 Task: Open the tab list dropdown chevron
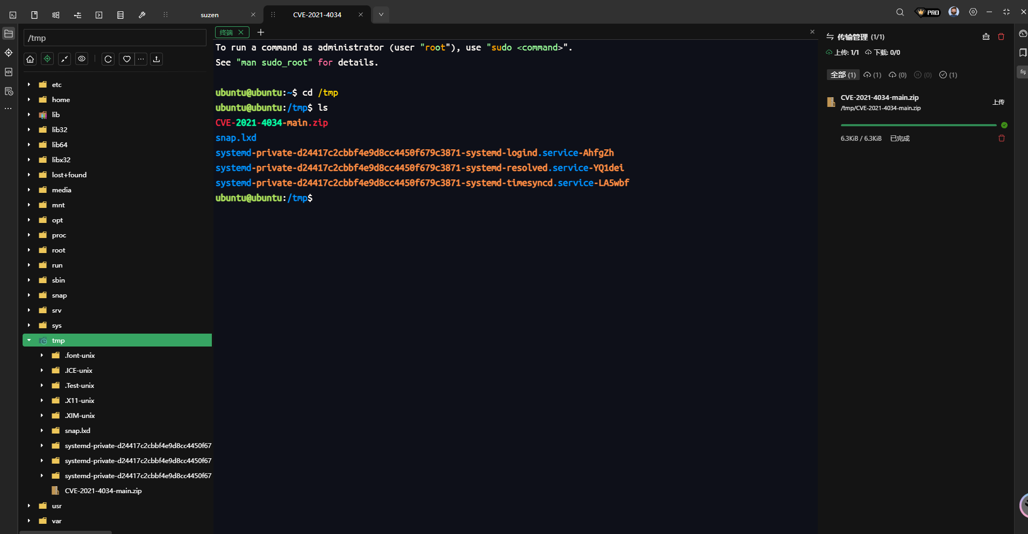(x=381, y=15)
